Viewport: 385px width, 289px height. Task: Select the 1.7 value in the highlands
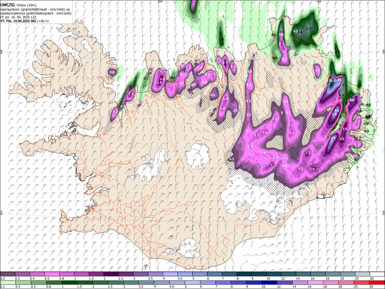click(x=270, y=166)
